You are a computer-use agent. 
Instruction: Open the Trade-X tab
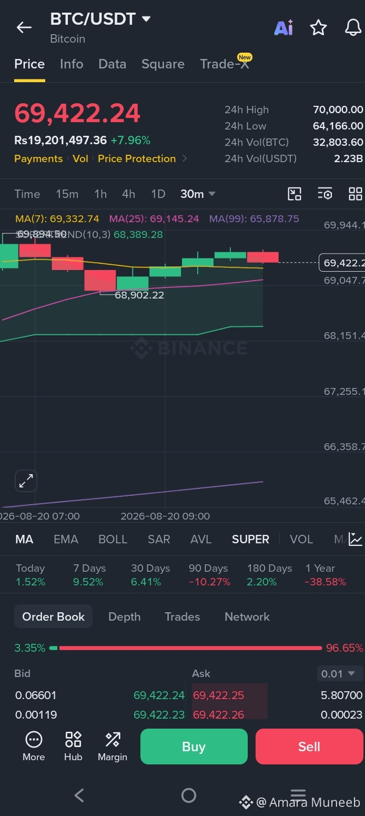pos(225,63)
